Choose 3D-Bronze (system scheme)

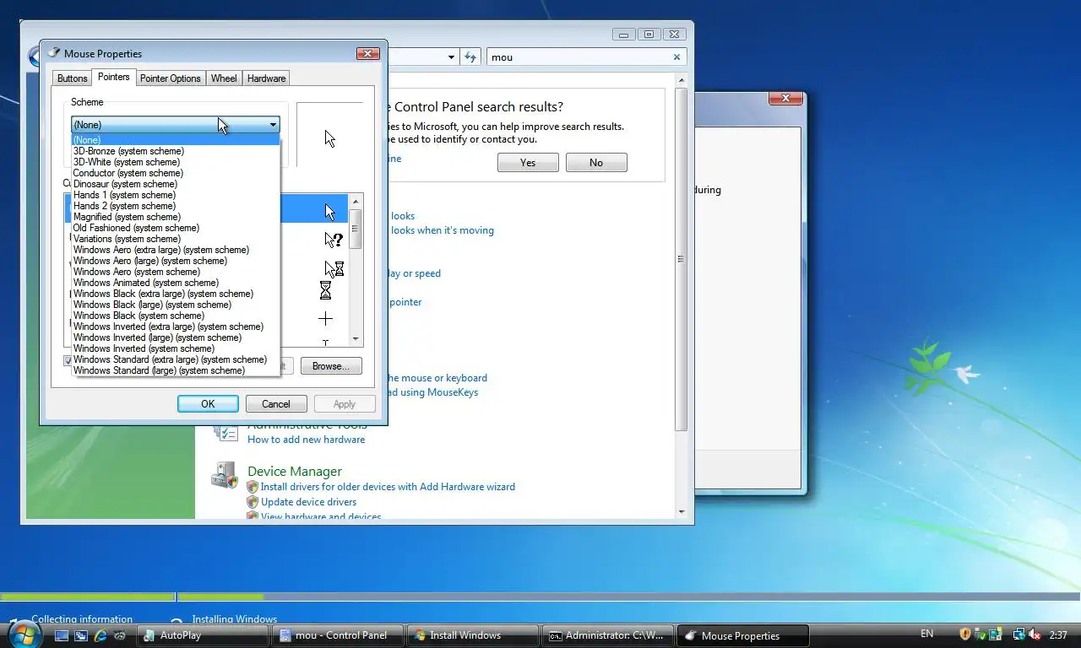click(175, 151)
